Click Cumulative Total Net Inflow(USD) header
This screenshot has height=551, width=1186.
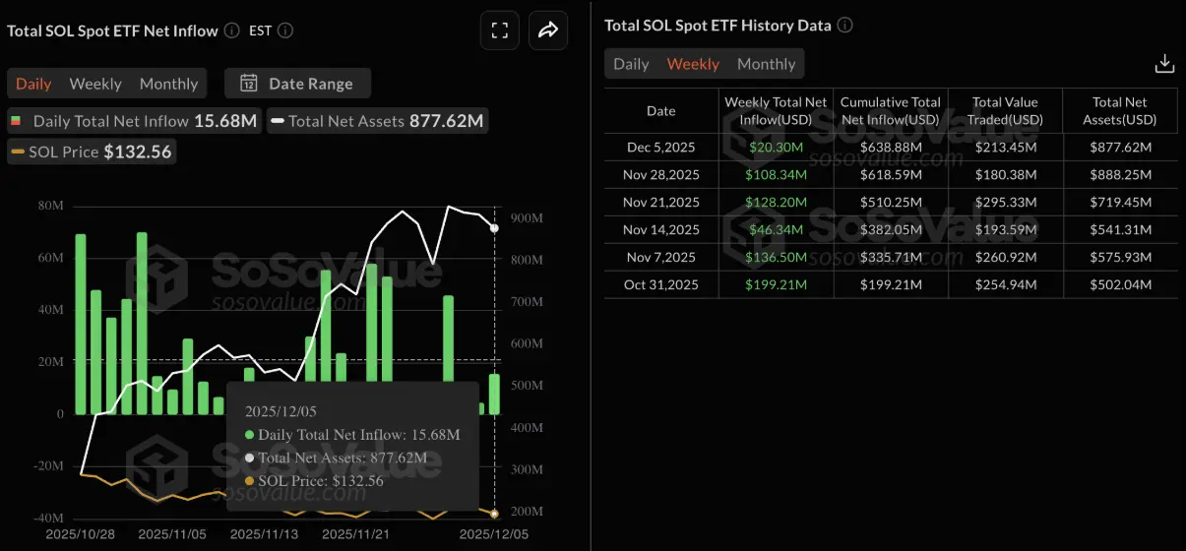[890, 111]
